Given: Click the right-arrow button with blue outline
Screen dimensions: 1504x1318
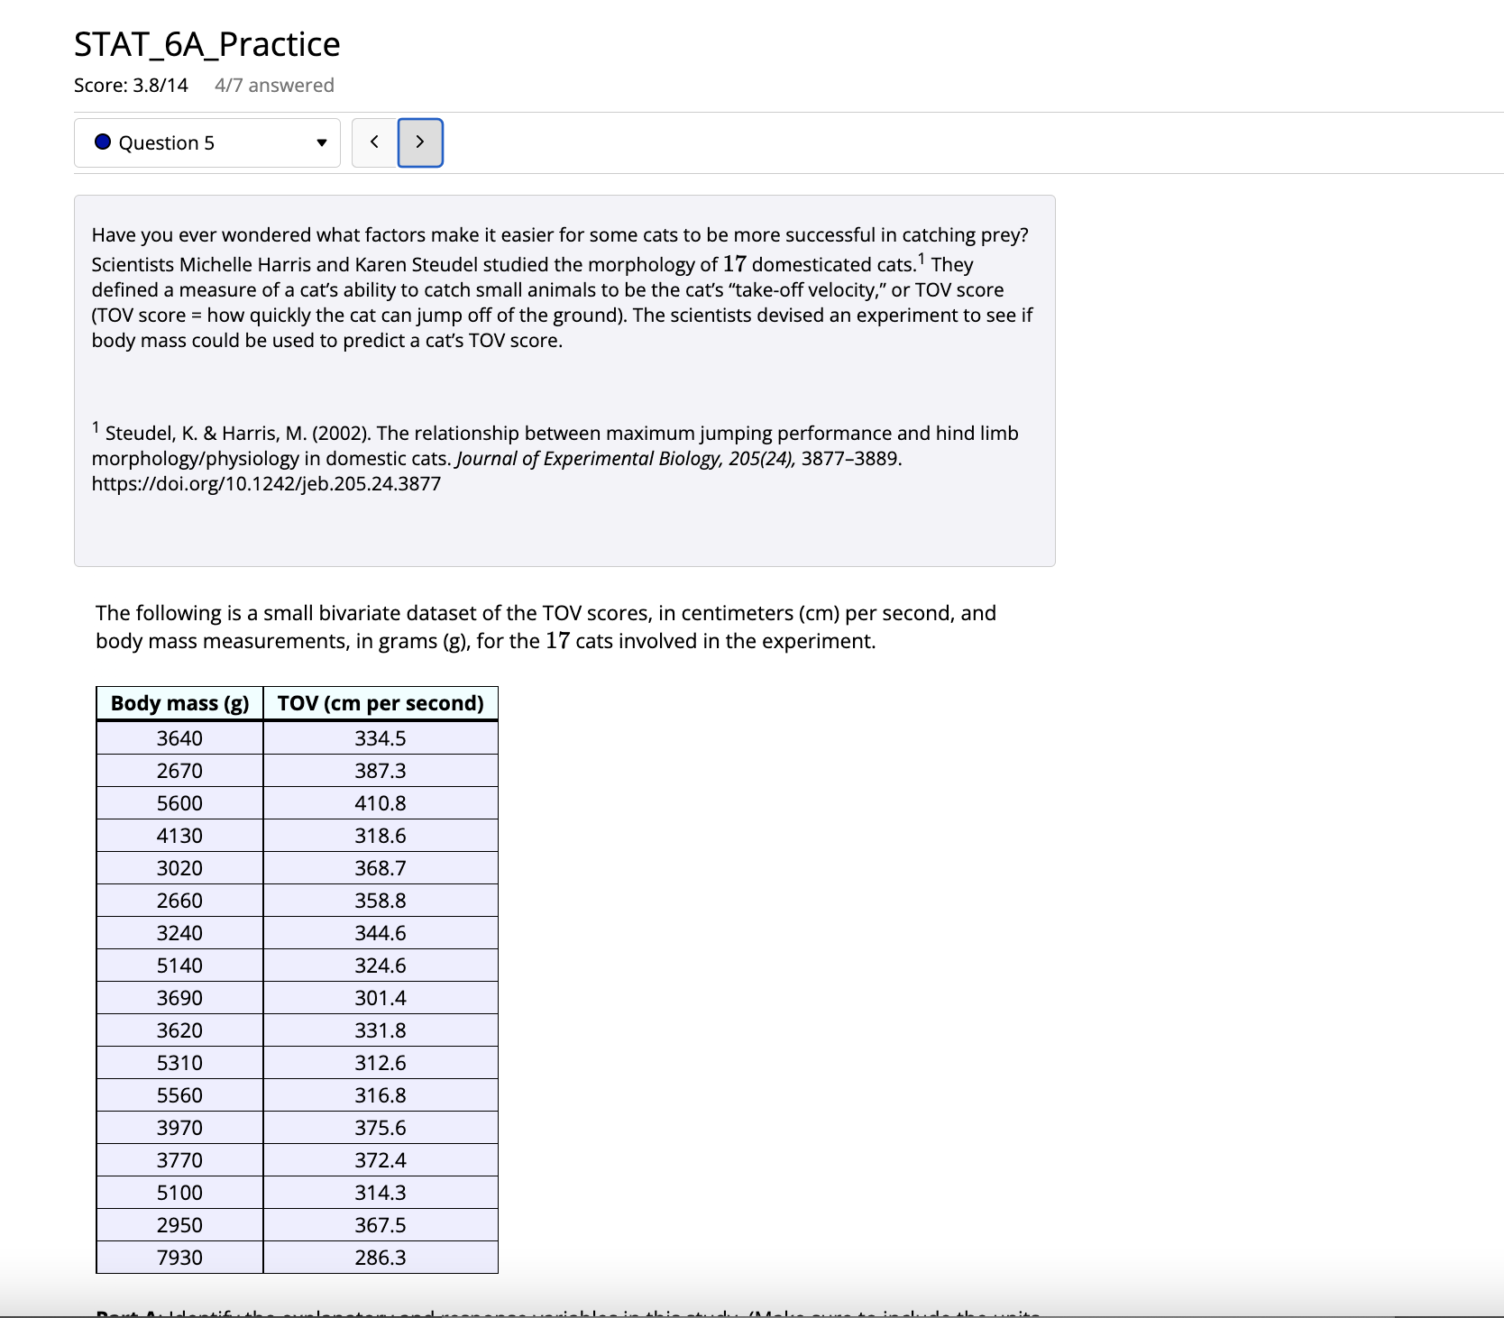Looking at the screenshot, I should (x=419, y=142).
